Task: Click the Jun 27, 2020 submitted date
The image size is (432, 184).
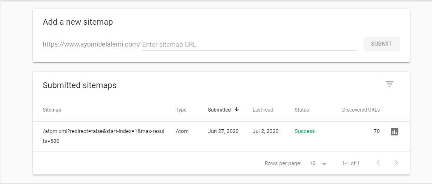Action: click(x=223, y=131)
